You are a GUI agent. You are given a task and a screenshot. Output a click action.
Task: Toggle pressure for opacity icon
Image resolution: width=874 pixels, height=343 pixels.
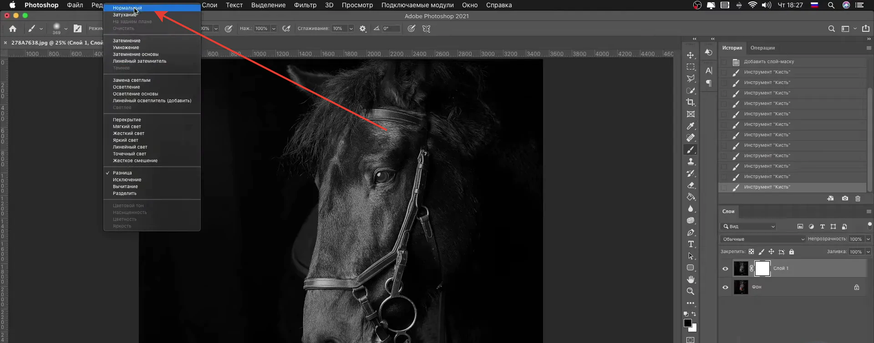(229, 29)
